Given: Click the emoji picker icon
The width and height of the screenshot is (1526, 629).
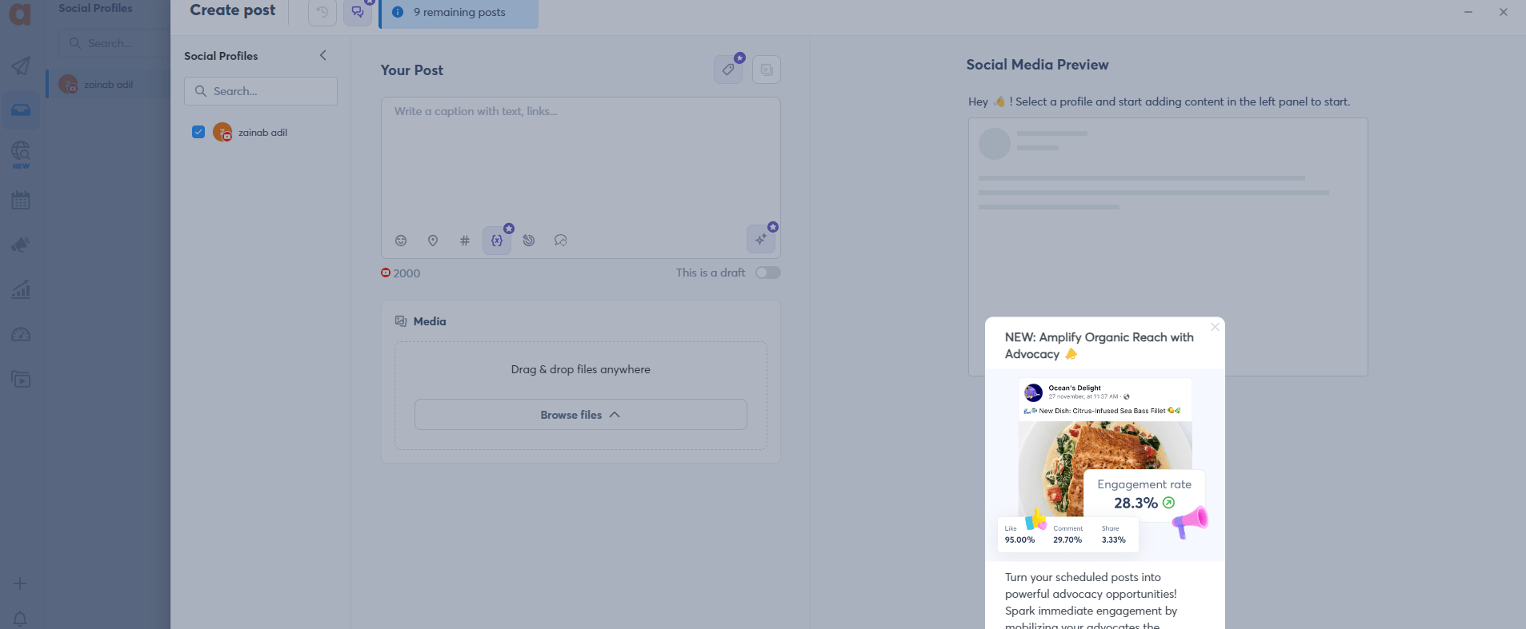Looking at the screenshot, I should pyautogui.click(x=401, y=241).
